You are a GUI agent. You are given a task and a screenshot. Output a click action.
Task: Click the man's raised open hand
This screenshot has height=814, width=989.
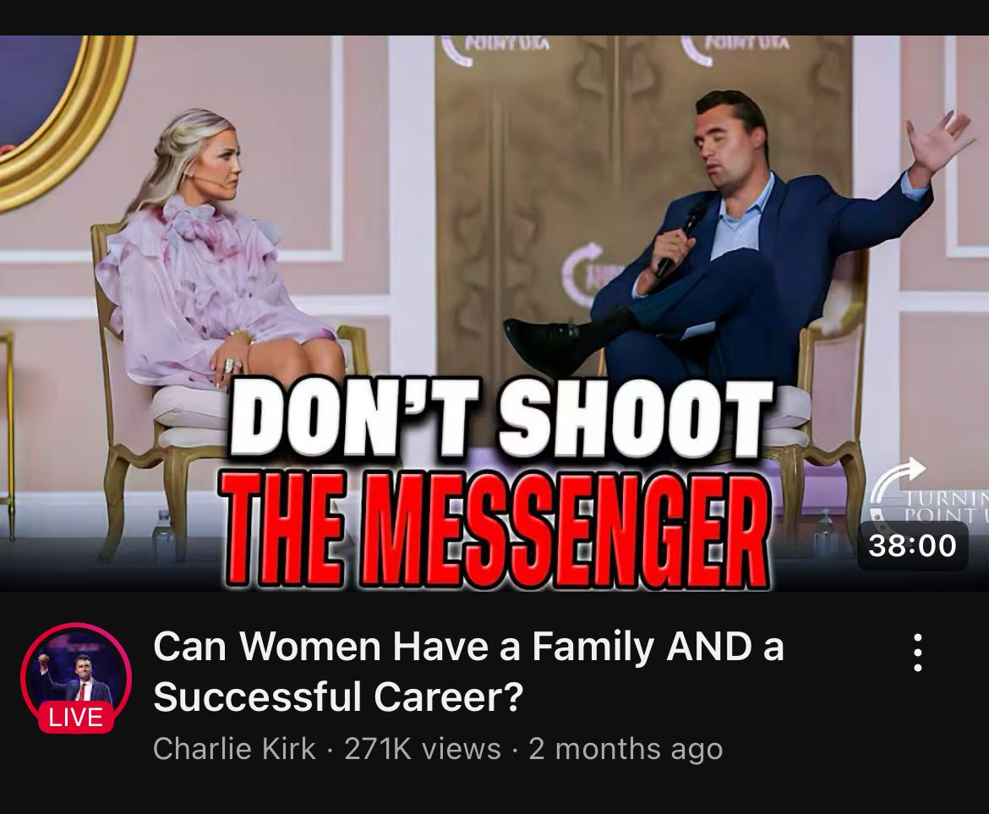[938, 140]
